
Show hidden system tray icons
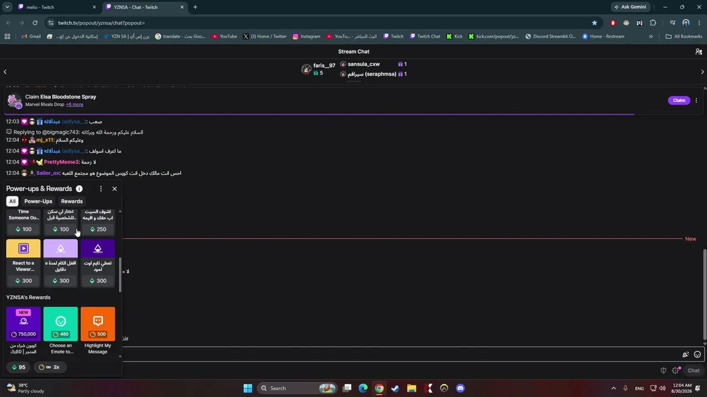click(x=613, y=388)
